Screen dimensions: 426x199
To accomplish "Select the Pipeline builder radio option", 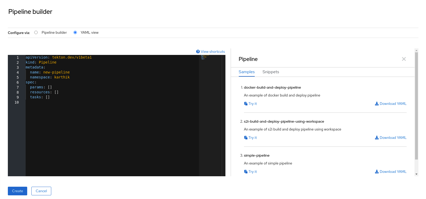I will tap(36, 33).
